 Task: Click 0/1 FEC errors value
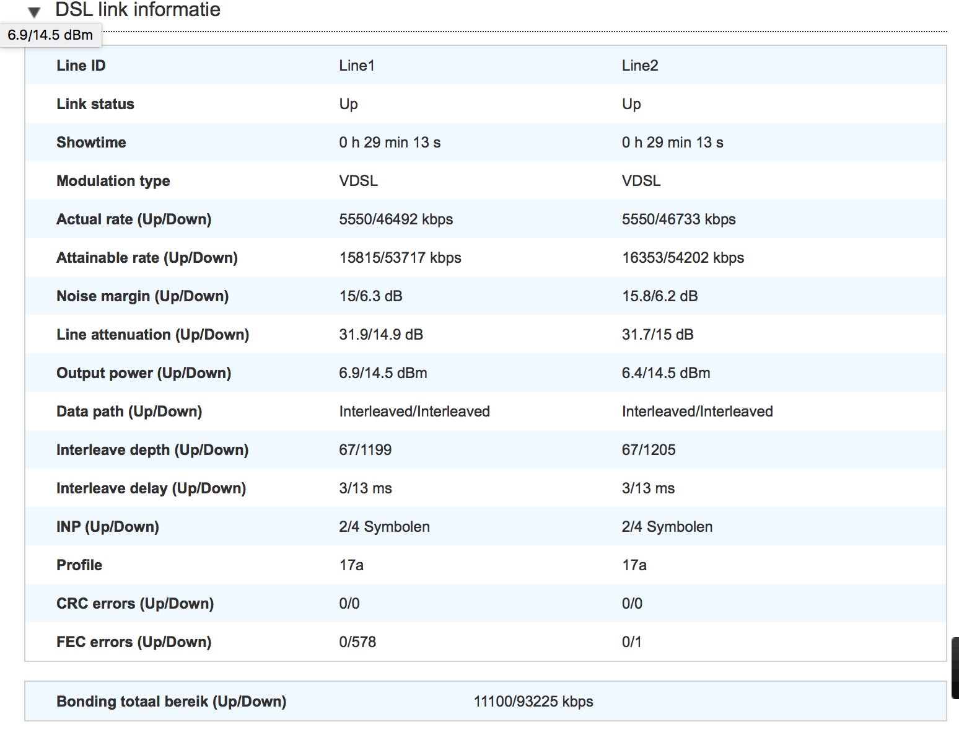pos(632,641)
